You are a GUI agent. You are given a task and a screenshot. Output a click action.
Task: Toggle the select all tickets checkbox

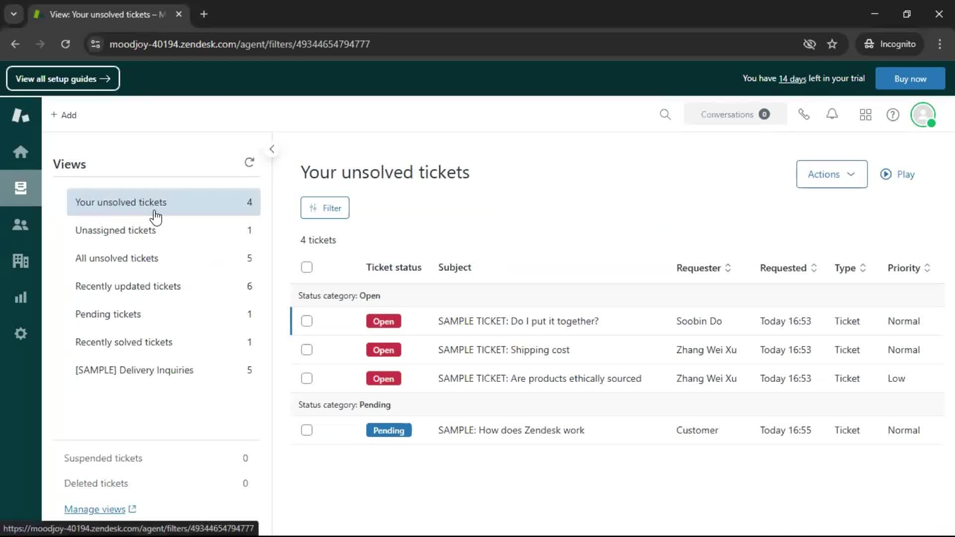pyautogui.click(x=307, y=268)
